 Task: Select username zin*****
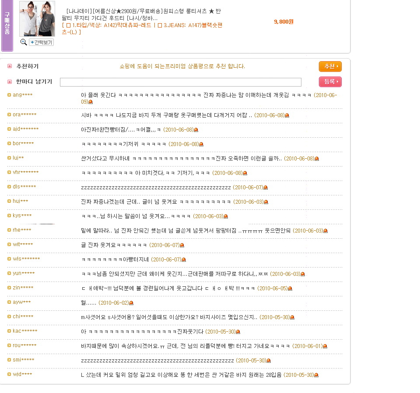pos(23,288)
